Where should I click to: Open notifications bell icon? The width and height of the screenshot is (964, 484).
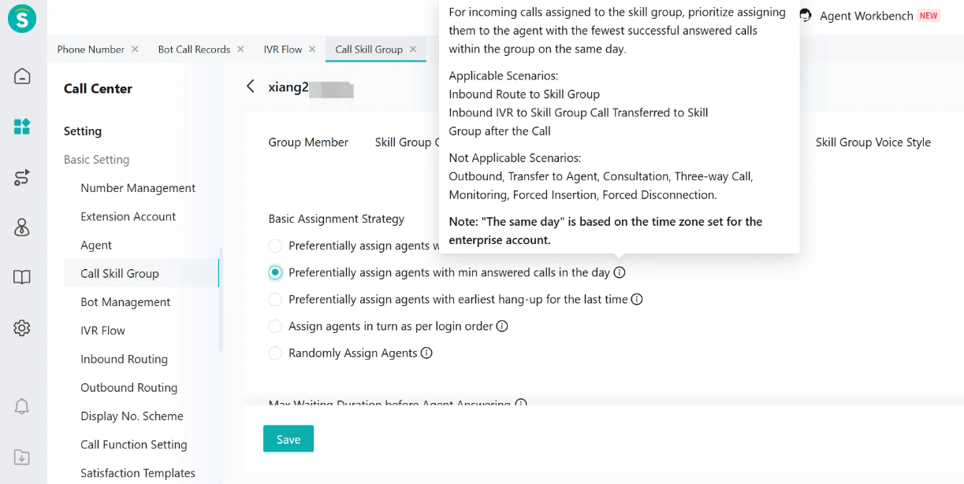[x=22, y=406]
